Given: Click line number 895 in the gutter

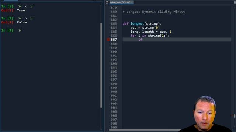Looking at the screenshot, I should (x=114, y=72).
